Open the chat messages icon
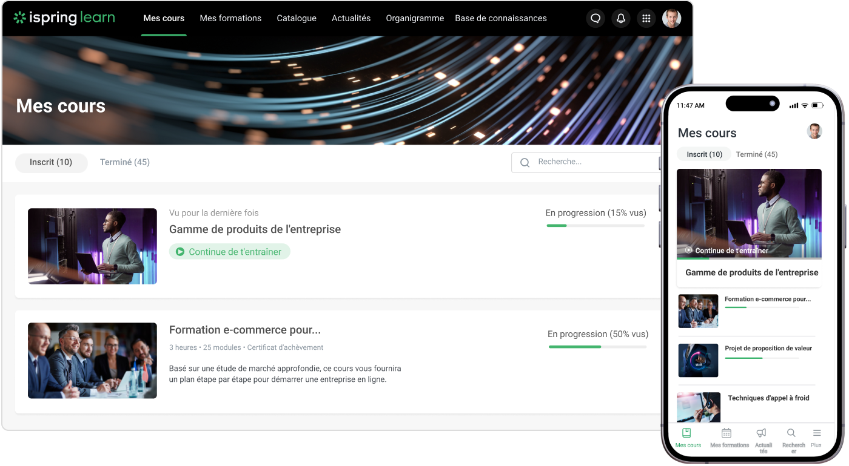Viewport: 849px width, 466px height. click(595, 18)
